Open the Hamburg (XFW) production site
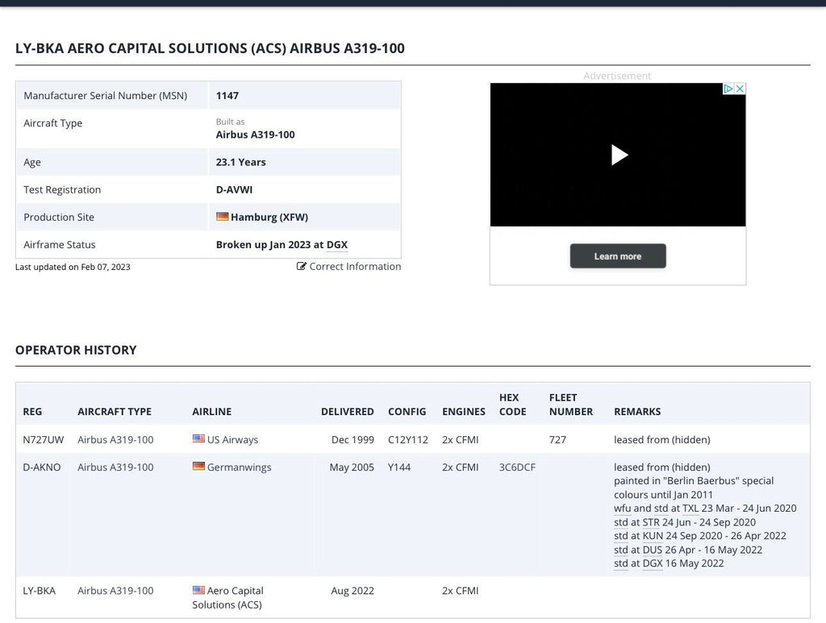Viewport: 826px width, 623px height. 269,217
